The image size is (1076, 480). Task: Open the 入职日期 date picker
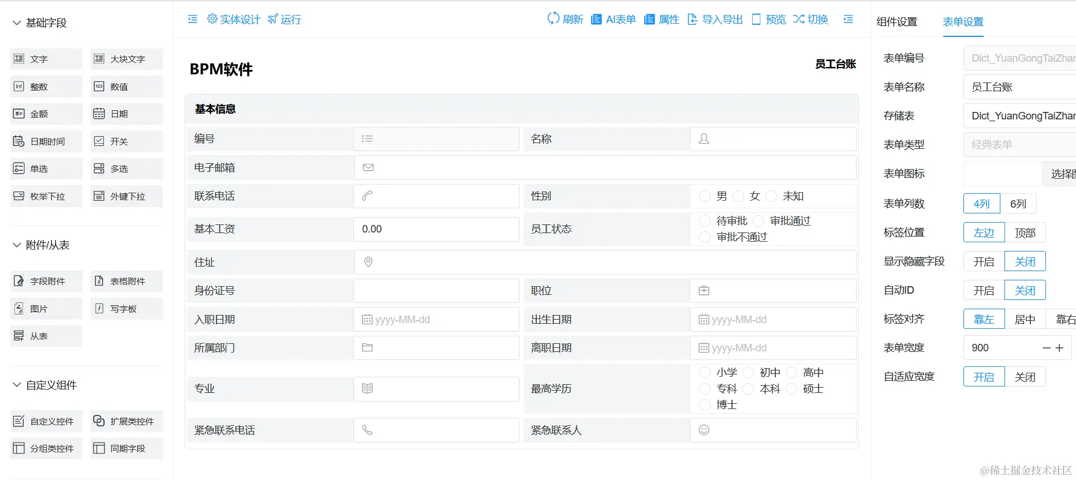click(436, 320)
